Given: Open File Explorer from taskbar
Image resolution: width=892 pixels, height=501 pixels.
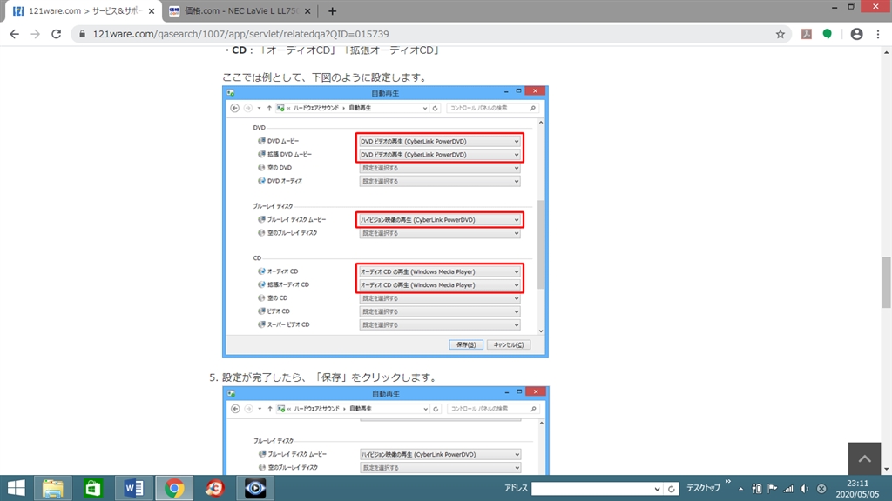Looking at the screenshot, I should 53,488.
